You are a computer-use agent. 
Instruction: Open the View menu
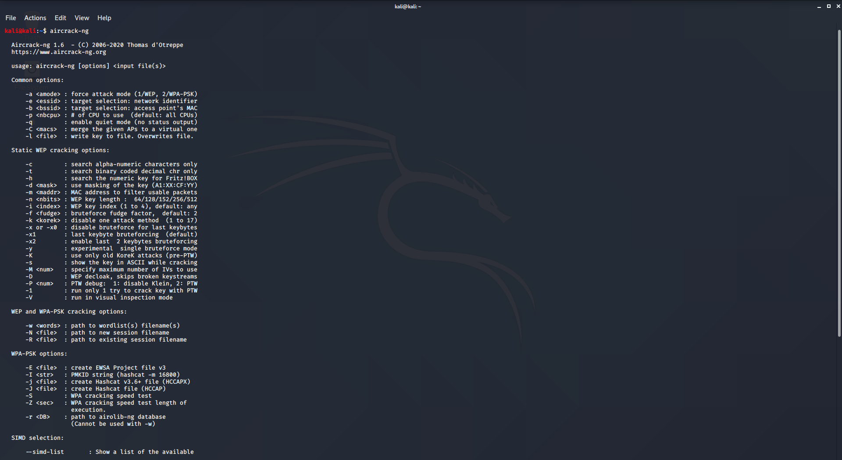tap(82, 18)
